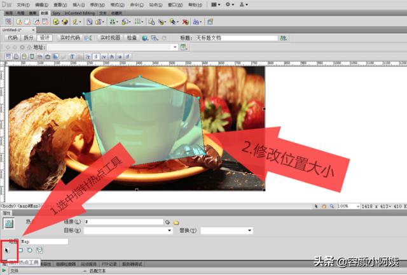
Task: Select the circle hotspot tool
Action: click(30, 250)
